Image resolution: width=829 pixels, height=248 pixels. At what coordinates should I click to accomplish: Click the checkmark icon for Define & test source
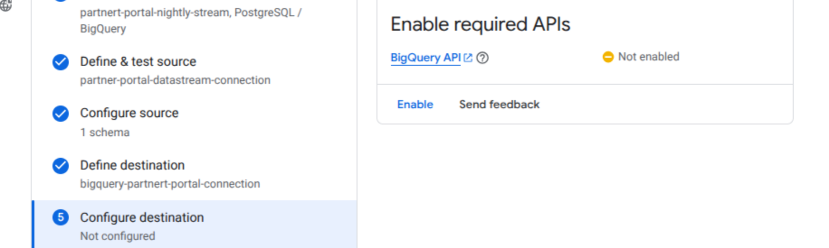(x=61, y=62)
